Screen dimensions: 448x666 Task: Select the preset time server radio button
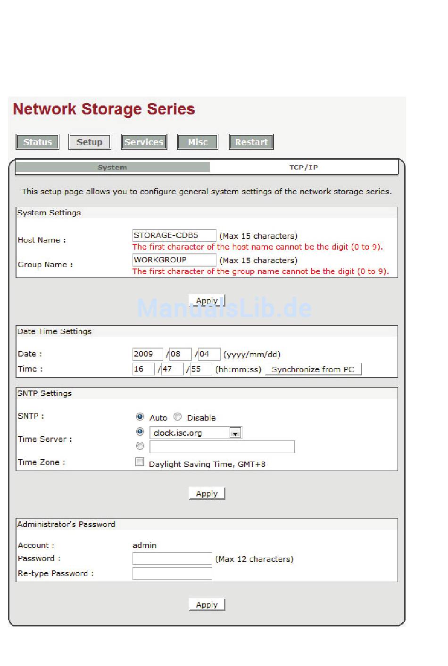click(x=140, y=431)
